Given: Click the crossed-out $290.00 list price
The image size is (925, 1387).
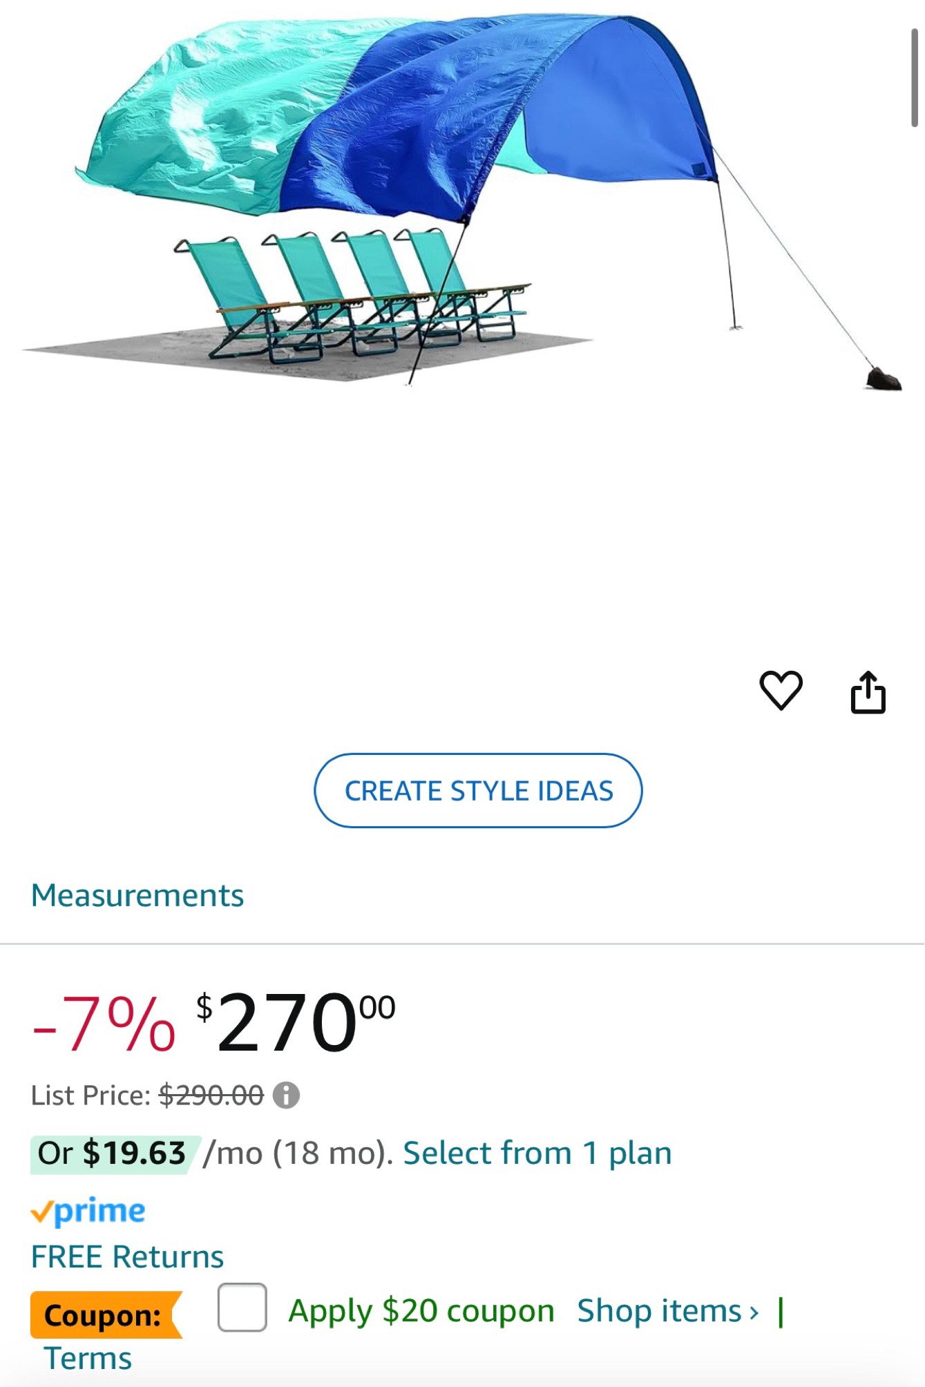Looking at the screenshot, I should point(209,1096).
